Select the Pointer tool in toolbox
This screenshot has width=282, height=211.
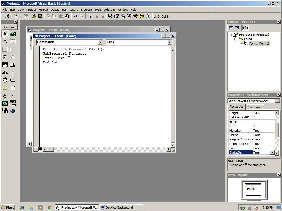pos(5,34)
